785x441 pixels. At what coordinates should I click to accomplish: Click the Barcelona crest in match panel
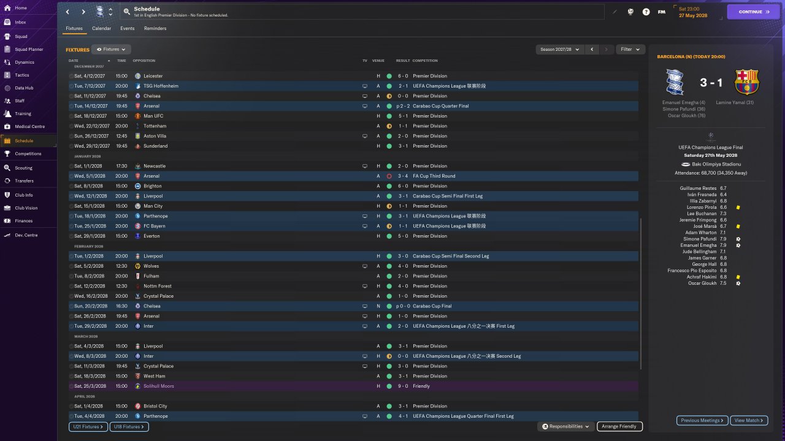pyautogui.click(x=746, y=82)
